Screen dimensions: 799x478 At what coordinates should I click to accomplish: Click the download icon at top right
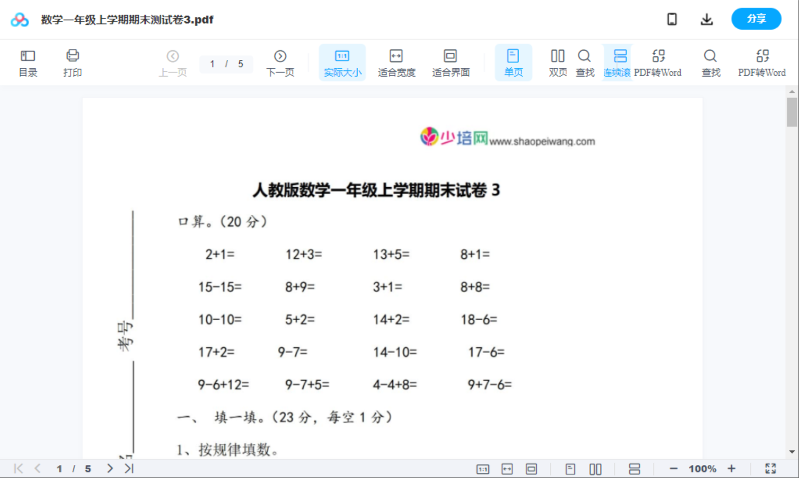click(x=707, y=19)
